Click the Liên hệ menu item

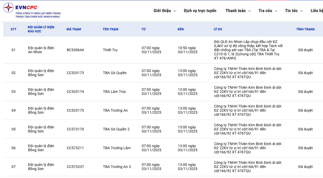click(x=317, y=11)
